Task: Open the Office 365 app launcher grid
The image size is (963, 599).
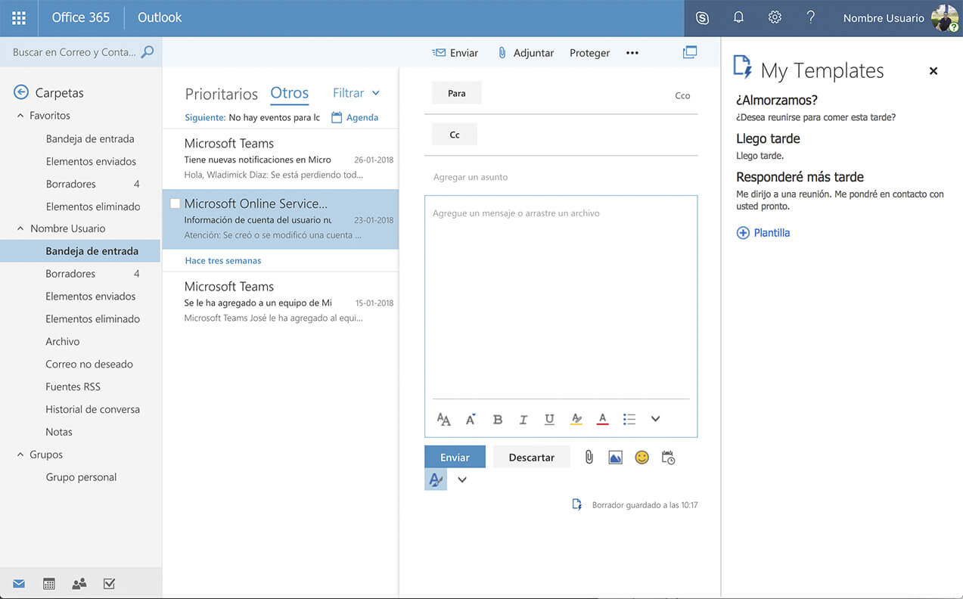Action: (19, 17)
